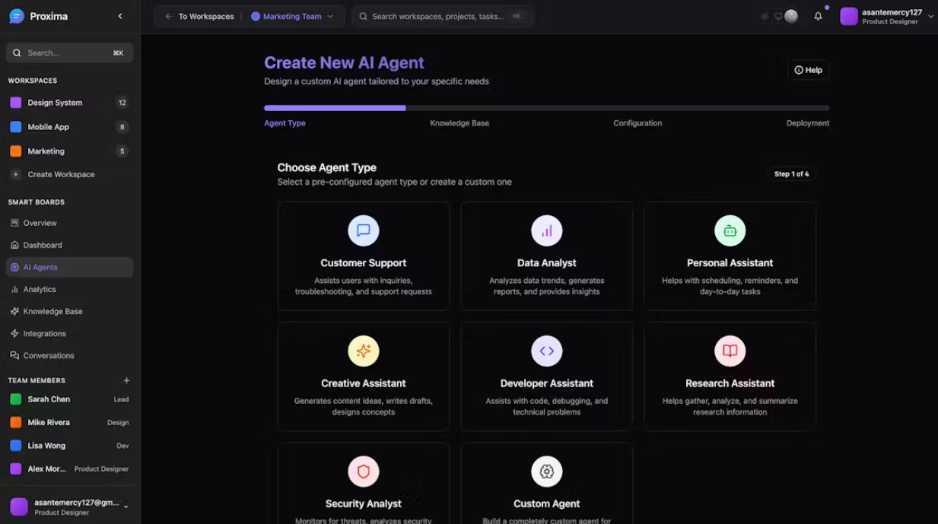The width and height of the screenshot is (938, 524).
Task: Click the Custom Agent gear icon
Action: tap(547, 472)
